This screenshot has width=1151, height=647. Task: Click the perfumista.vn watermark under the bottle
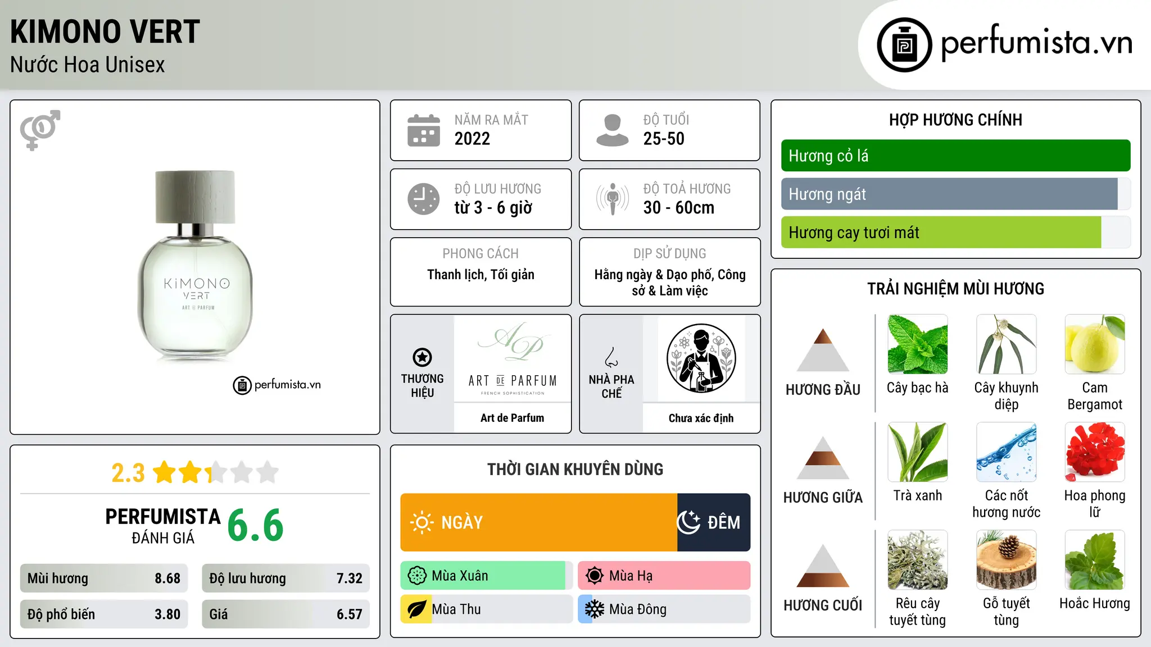click(x=277, y=385)
